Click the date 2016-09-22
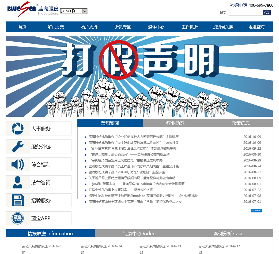Screen dimensions: 279x254 click(x=252, y=149)
